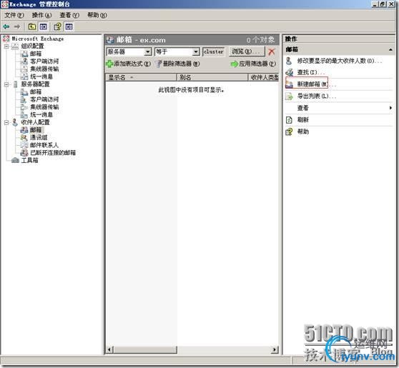Click horizontal scrollbar left arrow
This screenshot has width=399, height=368.
coord(109,349)
